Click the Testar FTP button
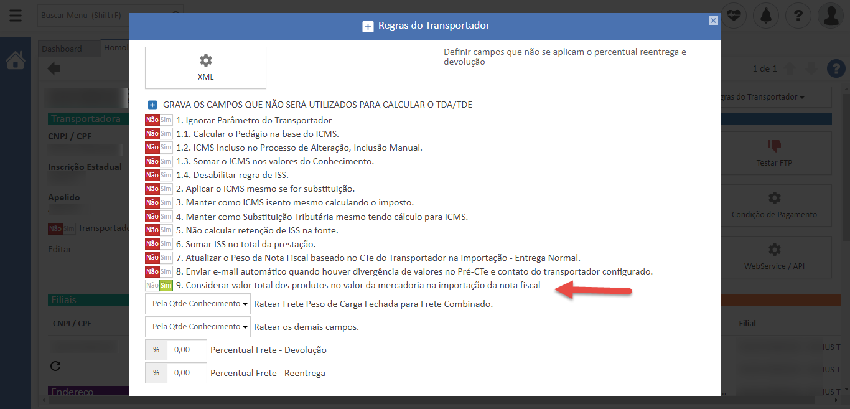Viewport: 850px width, 409px height. click(x=775, y=153)
